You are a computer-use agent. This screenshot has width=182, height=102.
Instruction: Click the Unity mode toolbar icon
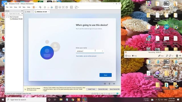pyautogui.click(x=67, y=7)
